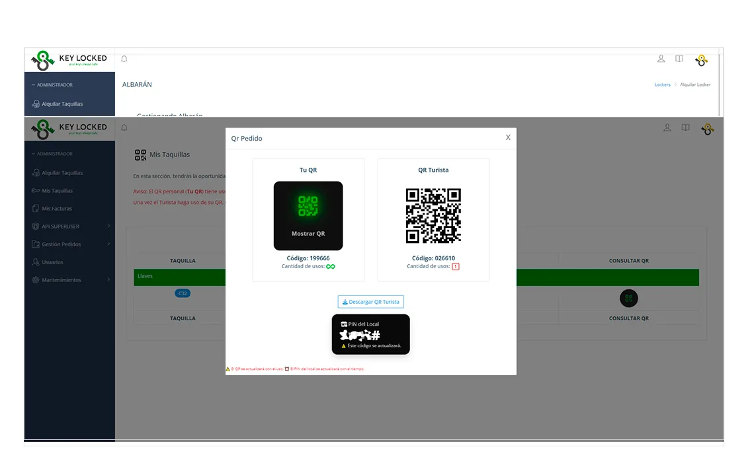Click the round black Consultar QR button

629,298
